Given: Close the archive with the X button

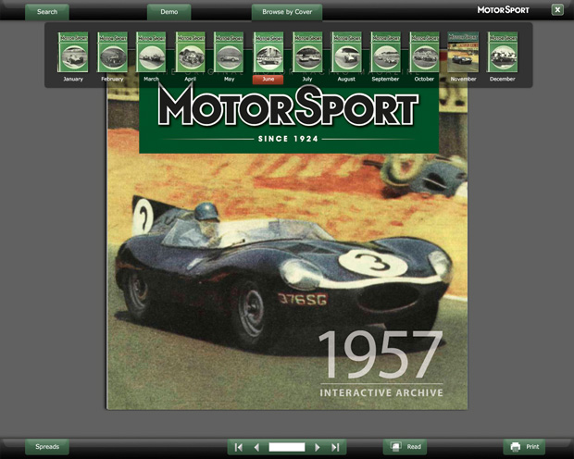Looking at the screenshot, I should [557, 10].
